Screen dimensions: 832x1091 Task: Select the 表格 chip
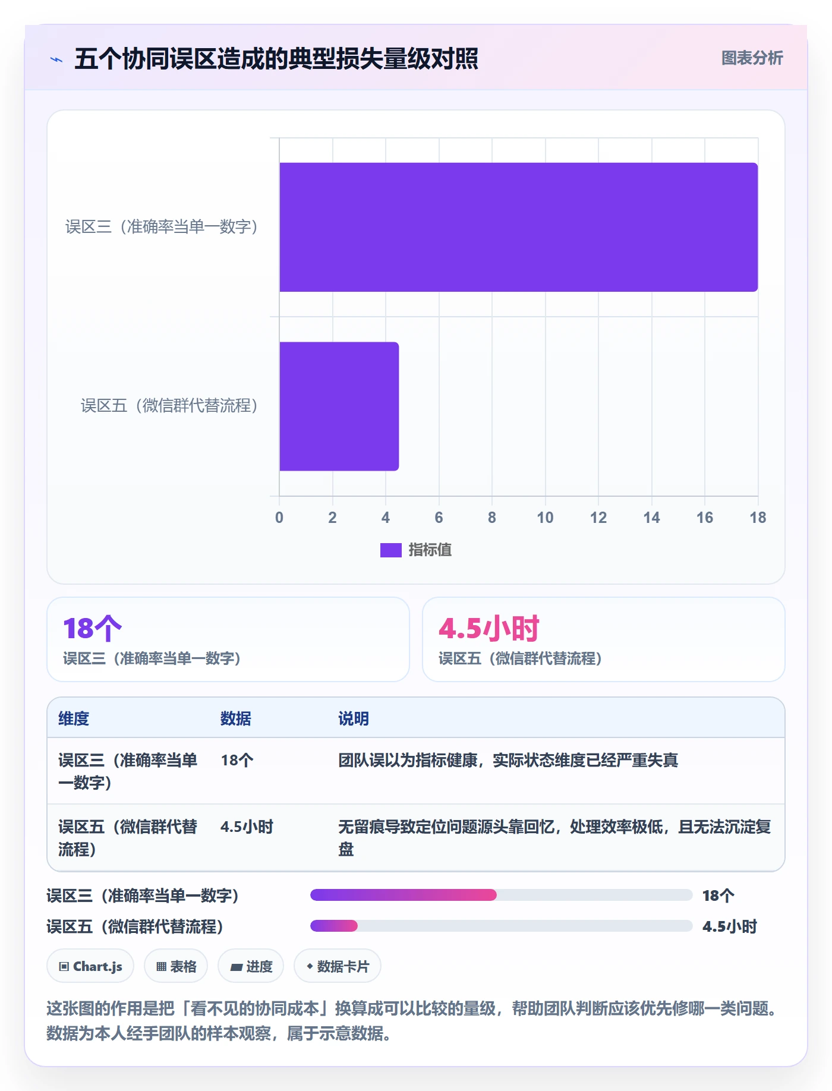[176, 966]
